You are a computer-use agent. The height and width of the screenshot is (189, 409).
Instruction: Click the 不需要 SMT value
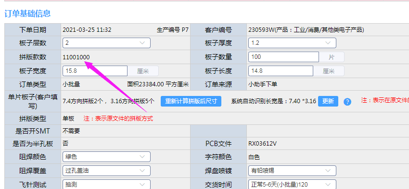pos(71,131)
